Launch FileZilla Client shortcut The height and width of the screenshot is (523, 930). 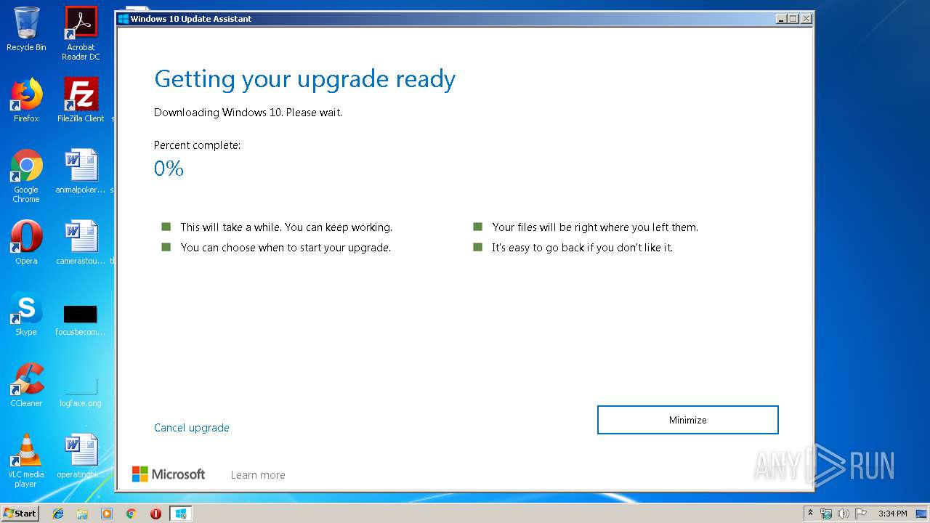pyautogui.click(x=81, y=100)
